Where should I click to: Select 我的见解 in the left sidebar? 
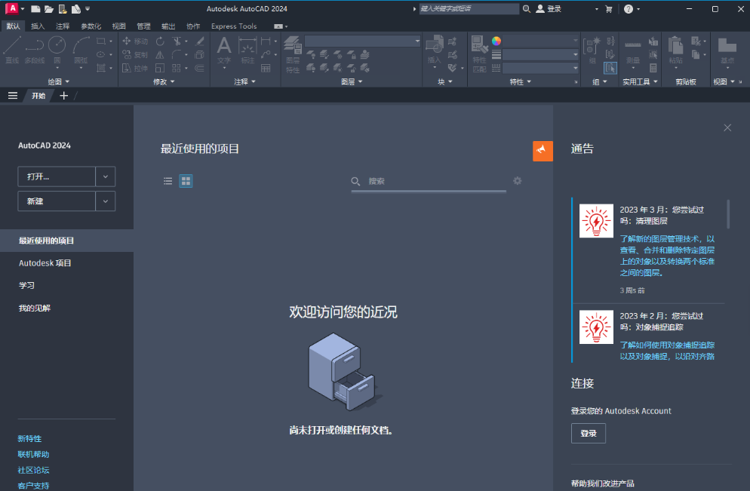tap(35, 308)
